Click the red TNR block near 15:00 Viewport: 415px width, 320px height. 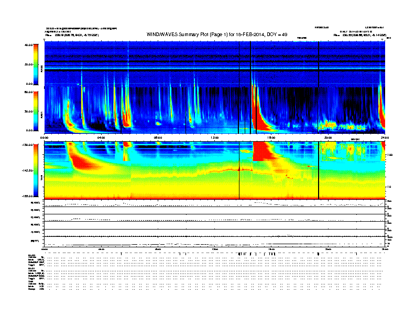[261, 151]
